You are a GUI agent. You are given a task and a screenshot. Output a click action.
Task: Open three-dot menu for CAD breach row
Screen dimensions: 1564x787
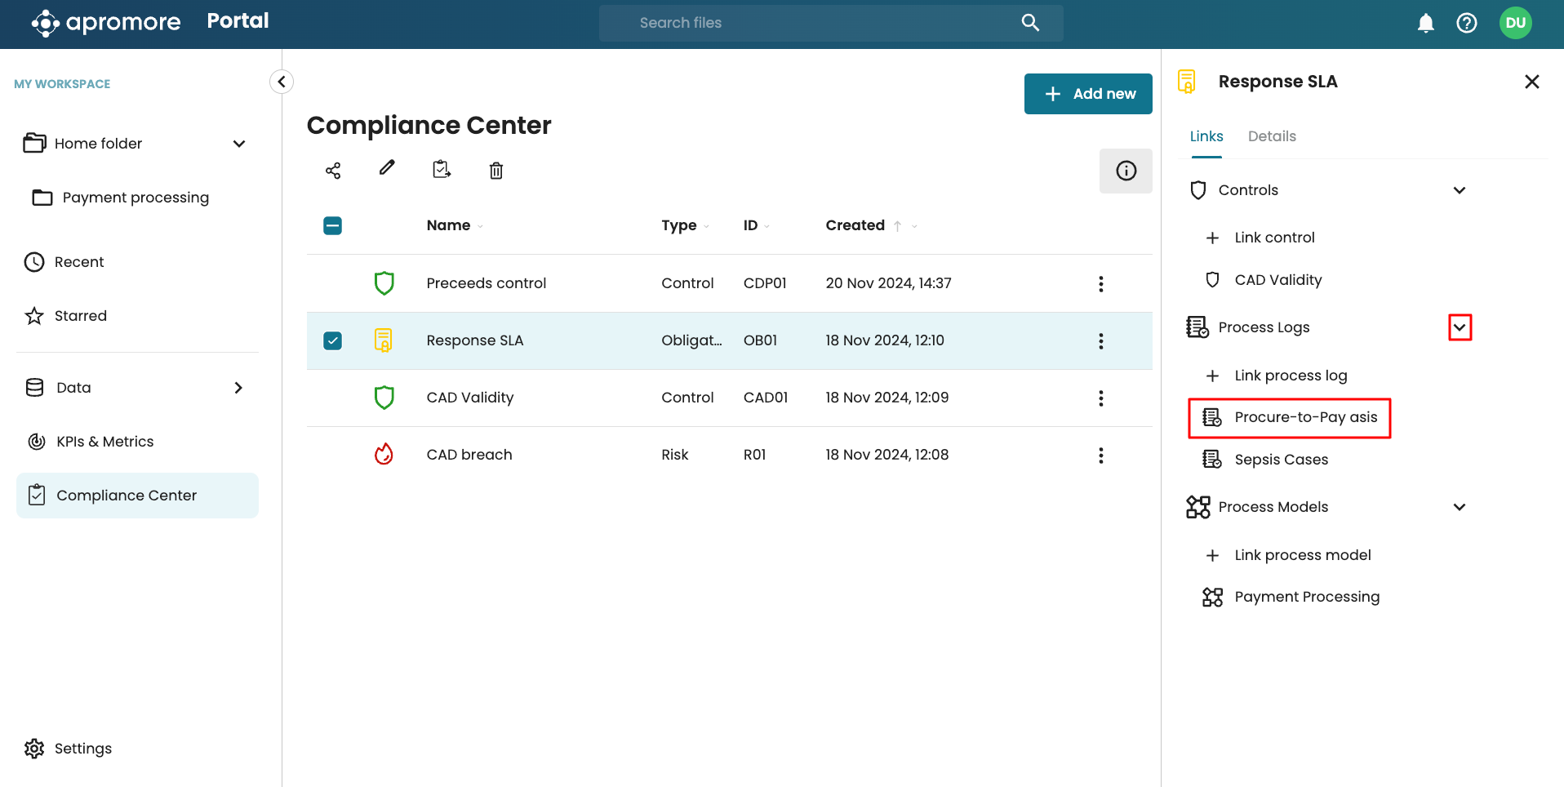click(1100, 456)
